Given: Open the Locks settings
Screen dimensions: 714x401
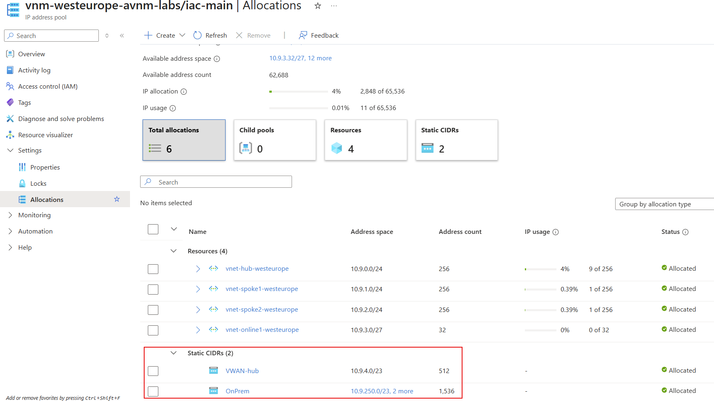Looking at the screenshot, I should point(37,183).
